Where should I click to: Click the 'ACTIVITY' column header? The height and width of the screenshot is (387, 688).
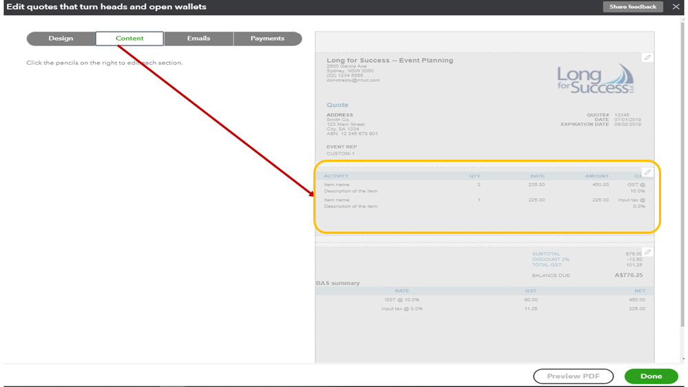(x=336, y=176)
